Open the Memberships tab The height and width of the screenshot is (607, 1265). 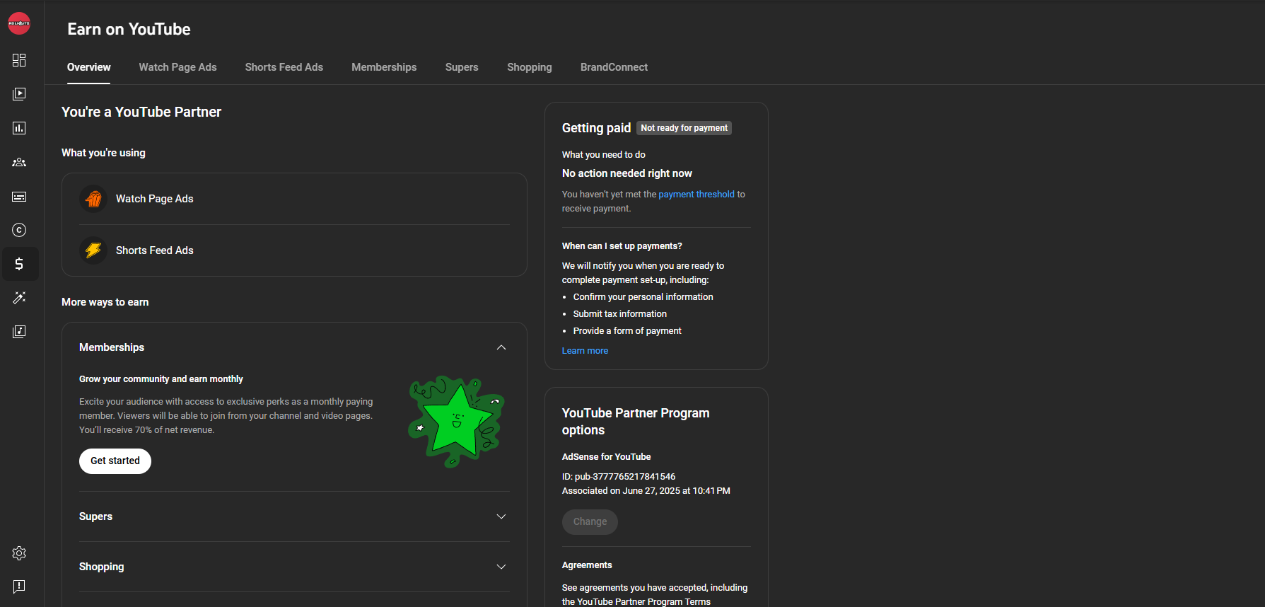pos(384,67)
